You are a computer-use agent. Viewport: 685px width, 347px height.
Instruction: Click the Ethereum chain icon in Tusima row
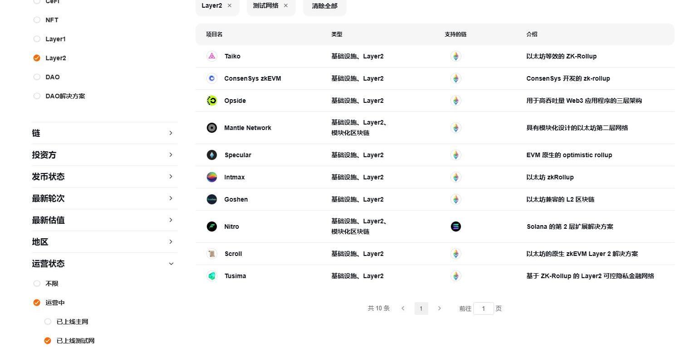[456, 276]
